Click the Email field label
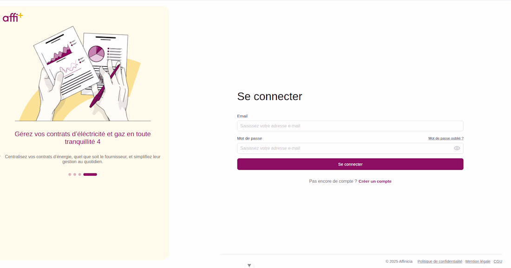Viewport: 511px width, 268px height. coord(242,116)
